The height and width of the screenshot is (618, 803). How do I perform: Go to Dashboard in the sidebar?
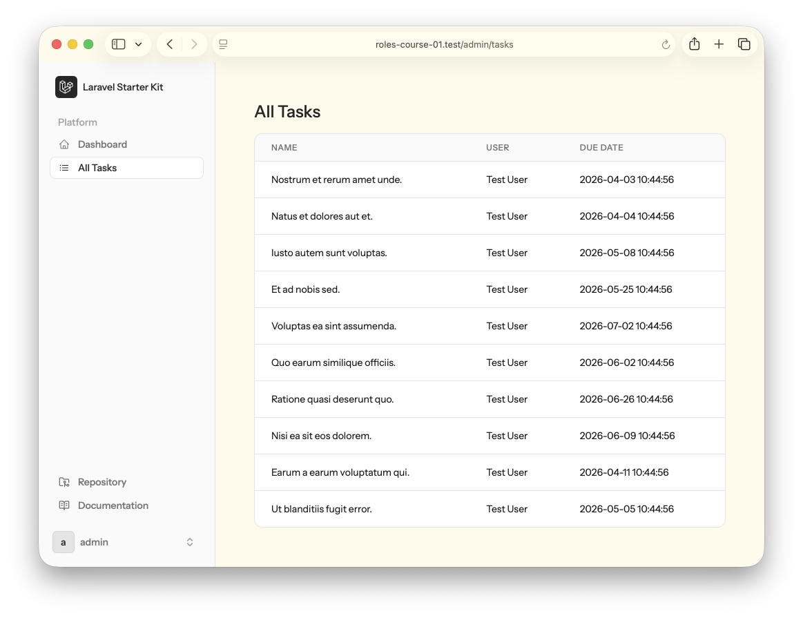click(x=102, y=144)
